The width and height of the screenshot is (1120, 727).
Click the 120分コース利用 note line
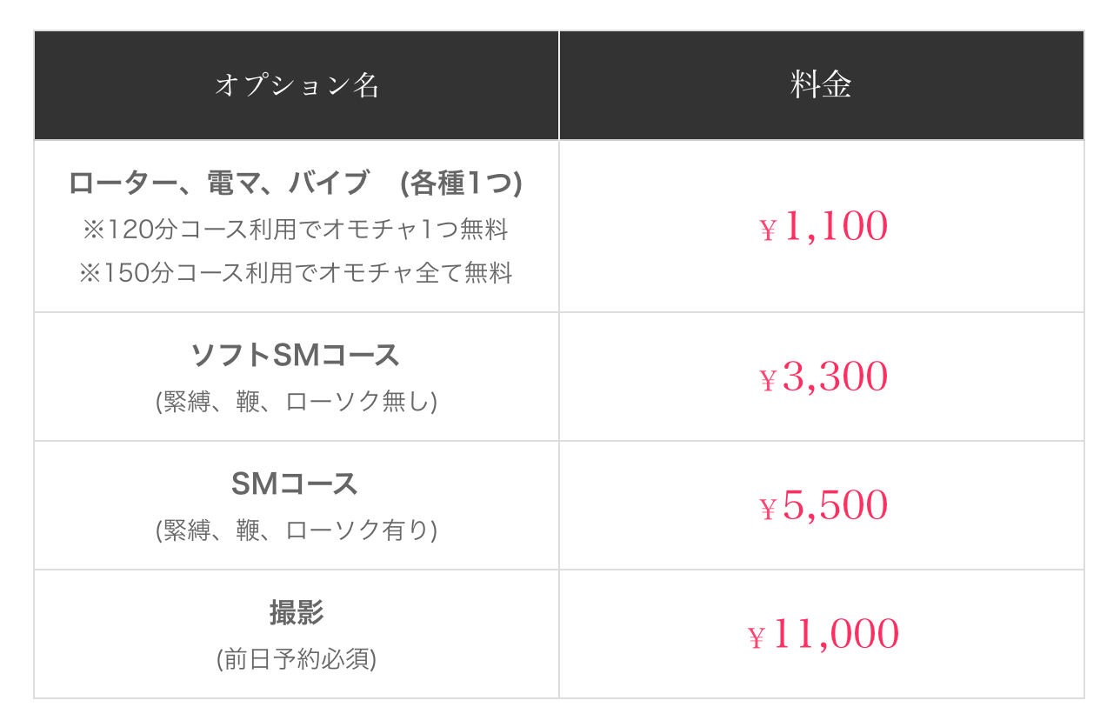point(296,230)
